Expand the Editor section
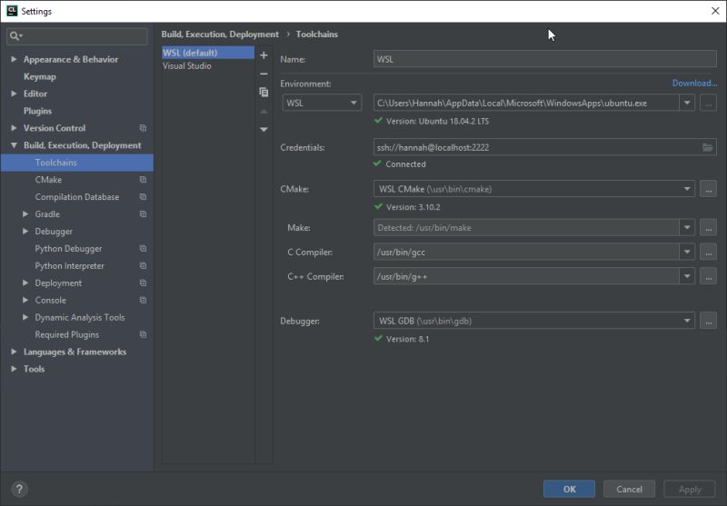Viewport: 727px width, 506px height. click(x=14, y=94)
